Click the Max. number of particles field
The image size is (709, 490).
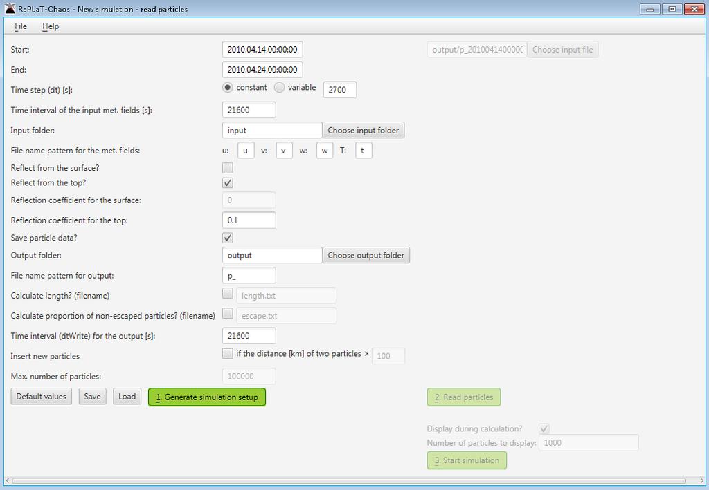pos(249,376)
